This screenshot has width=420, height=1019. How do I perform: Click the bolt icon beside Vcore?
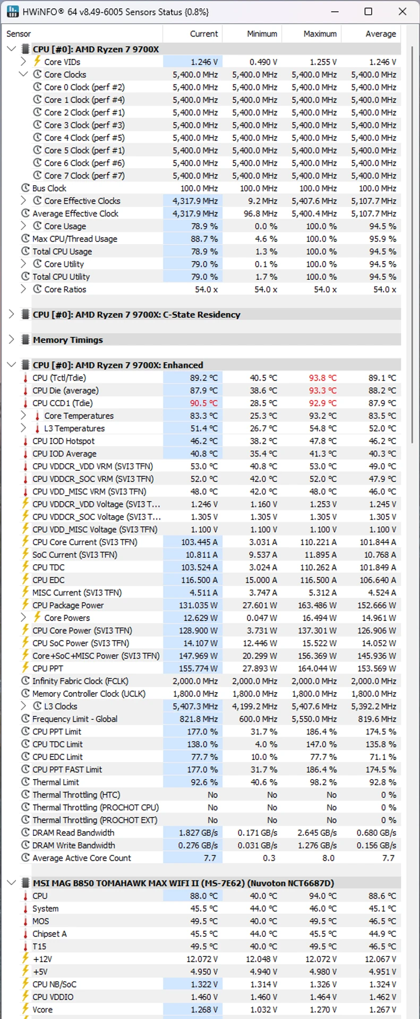[25, 1009]
